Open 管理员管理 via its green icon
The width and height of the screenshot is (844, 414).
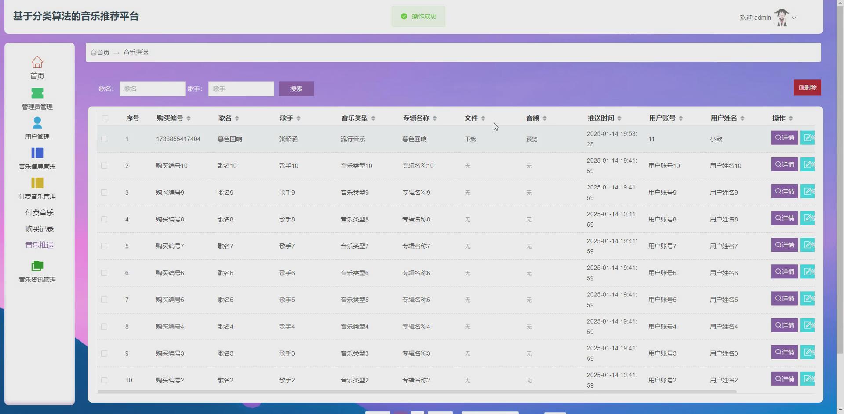point(37,92)
